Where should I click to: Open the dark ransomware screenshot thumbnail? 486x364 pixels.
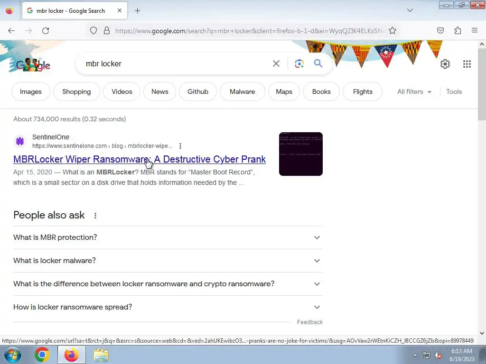click(x=300, y=154)
